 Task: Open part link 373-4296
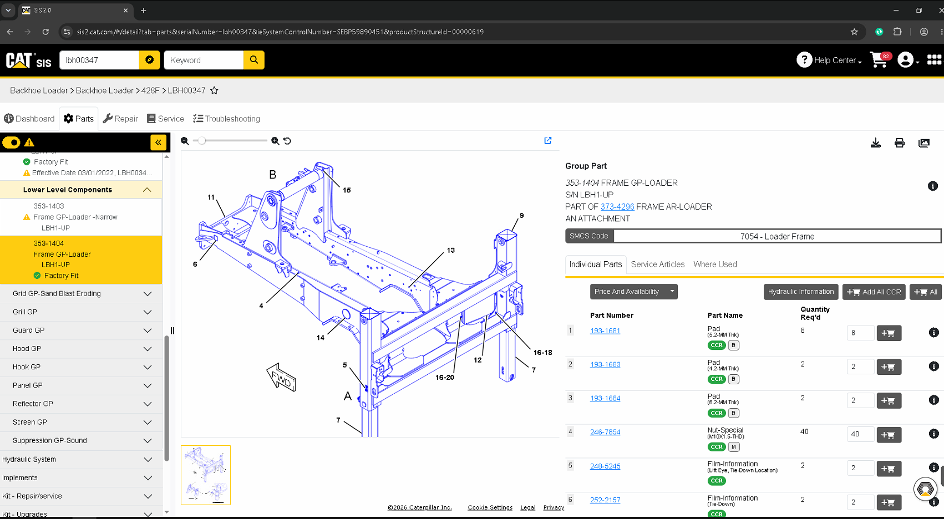(x=617, y=207)
